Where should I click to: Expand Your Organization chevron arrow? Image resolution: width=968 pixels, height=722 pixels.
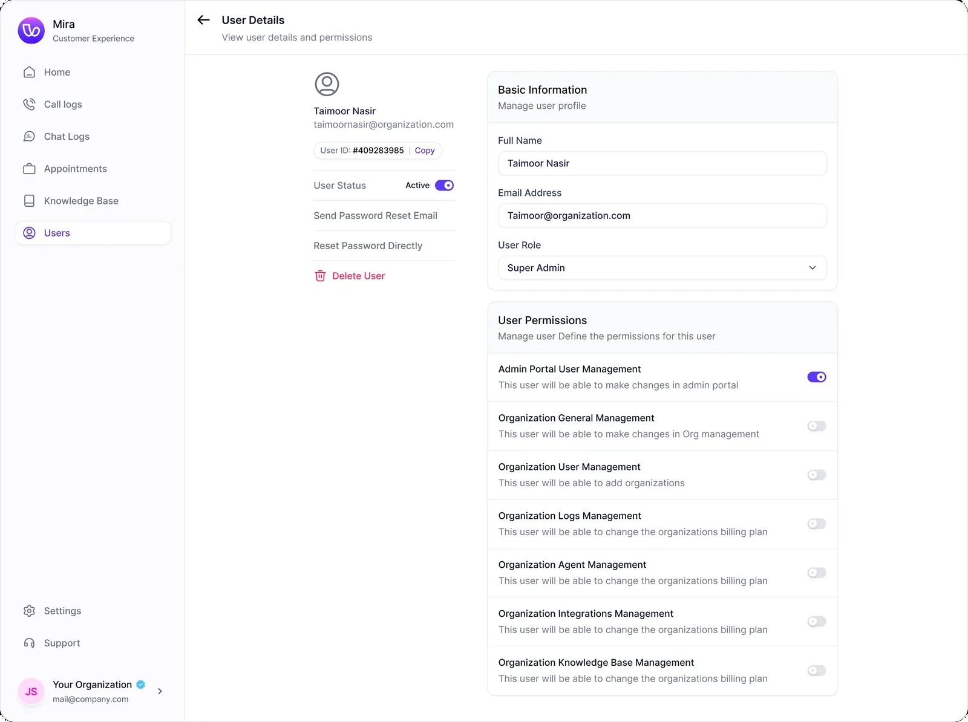[x=160, y=691]
